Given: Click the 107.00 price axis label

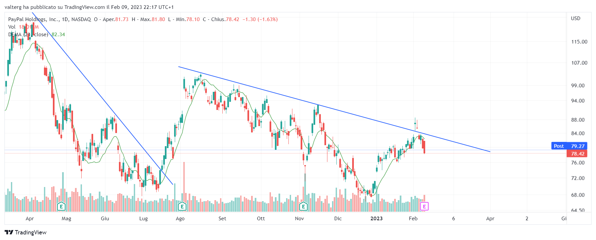Looking at the screenshot, I should click(x=579, y=63).
